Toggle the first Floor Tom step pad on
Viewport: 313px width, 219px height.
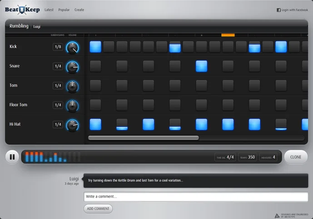coord(95,105)
